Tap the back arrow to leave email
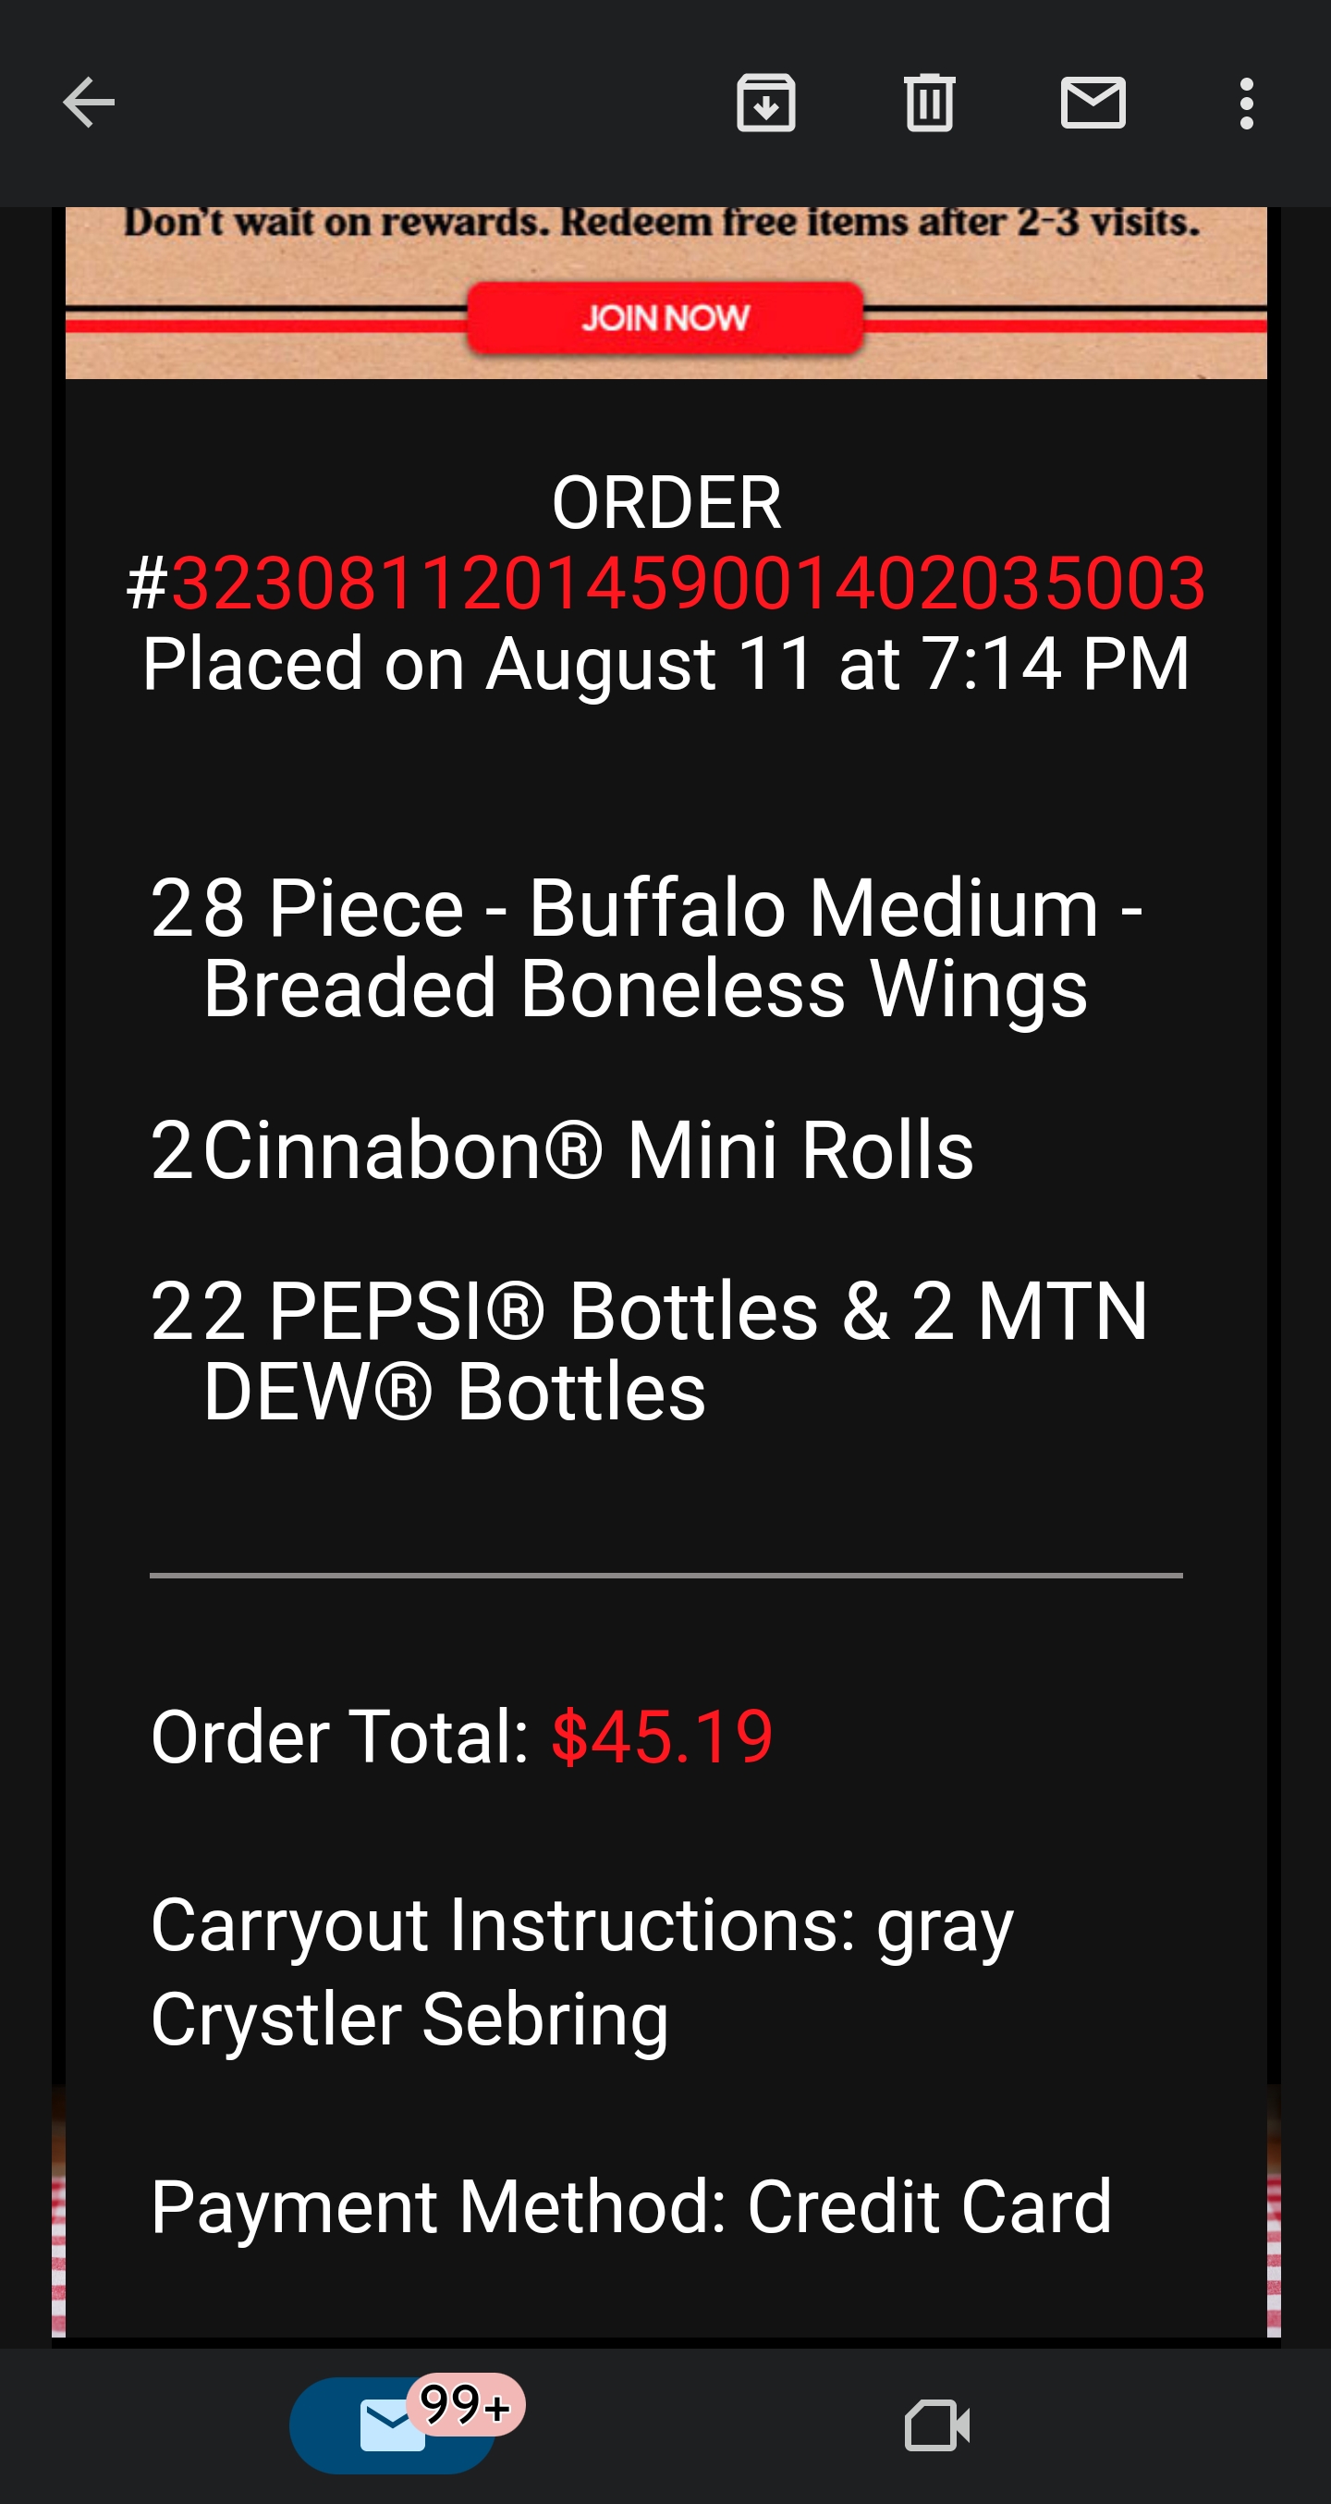Image resolution: width=1331 pixels, height=2504 pixels. 89,103
